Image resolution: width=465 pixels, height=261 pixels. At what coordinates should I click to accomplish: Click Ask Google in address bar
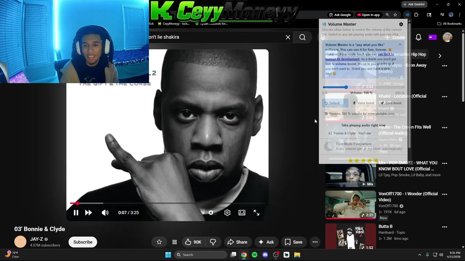click(x=340, y=15)
